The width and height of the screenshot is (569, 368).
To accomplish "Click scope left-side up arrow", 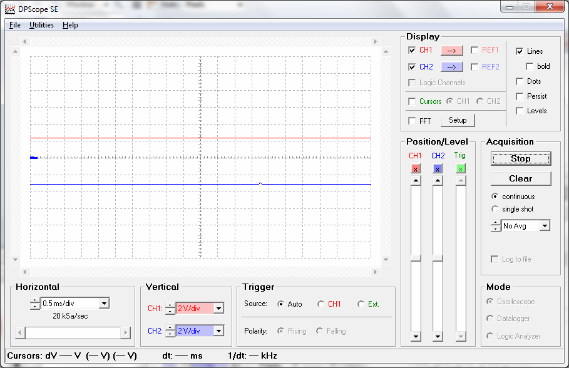I will point(15,51).
